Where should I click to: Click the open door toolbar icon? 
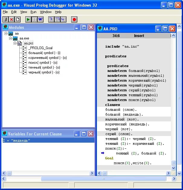tap(5, 19)
